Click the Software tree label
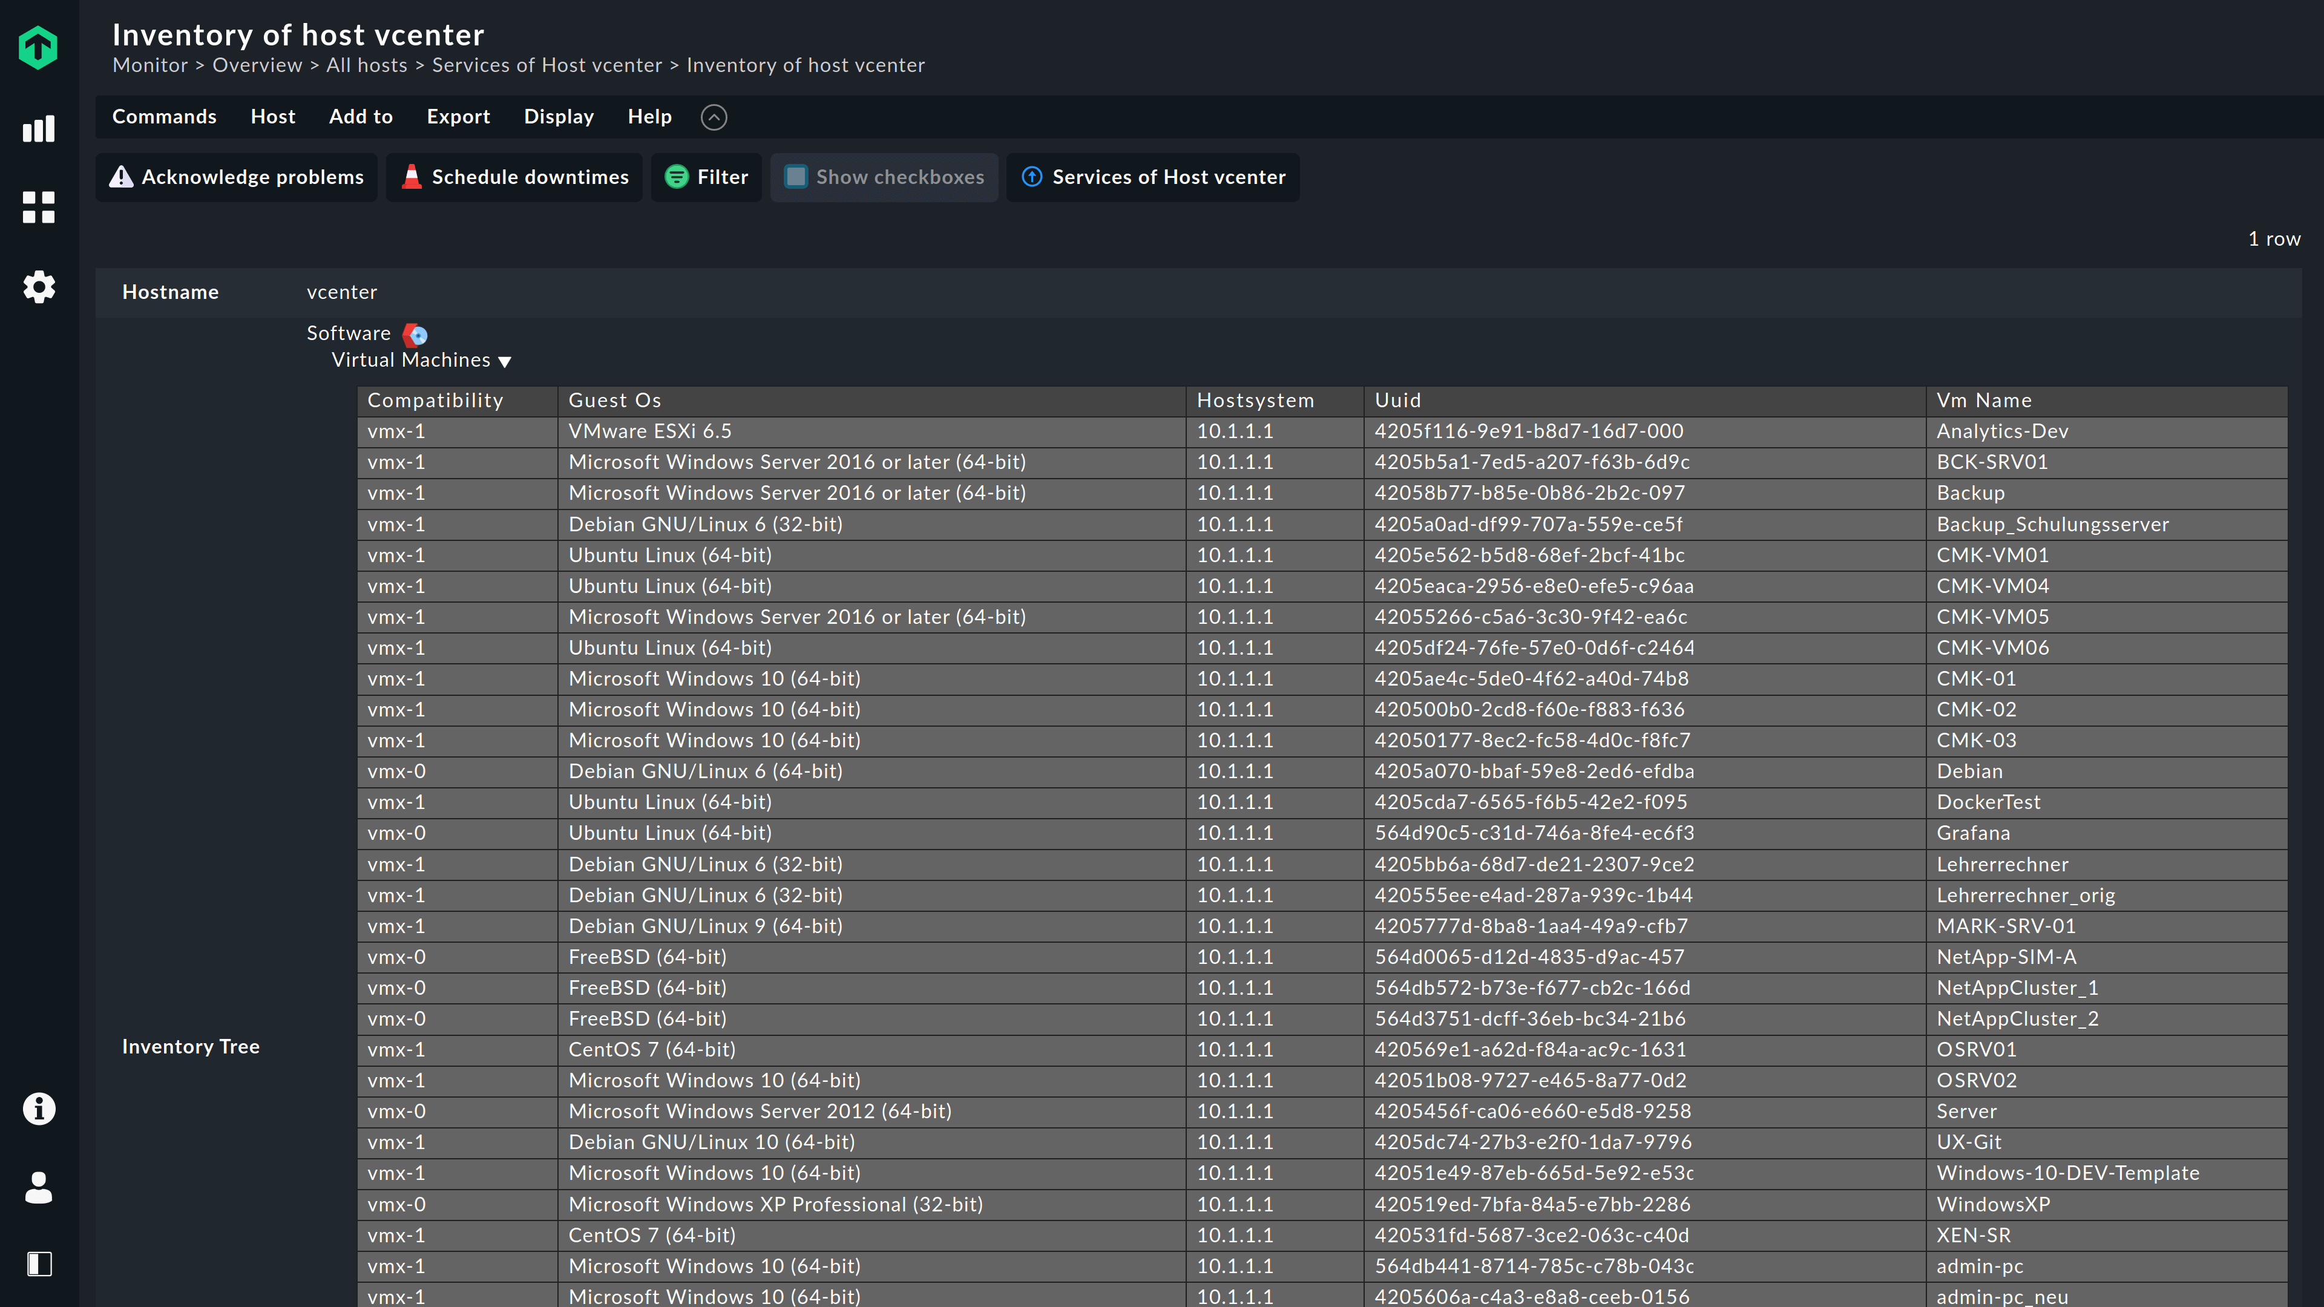This screenshot has width=2324, height=1307. (348, 333)
